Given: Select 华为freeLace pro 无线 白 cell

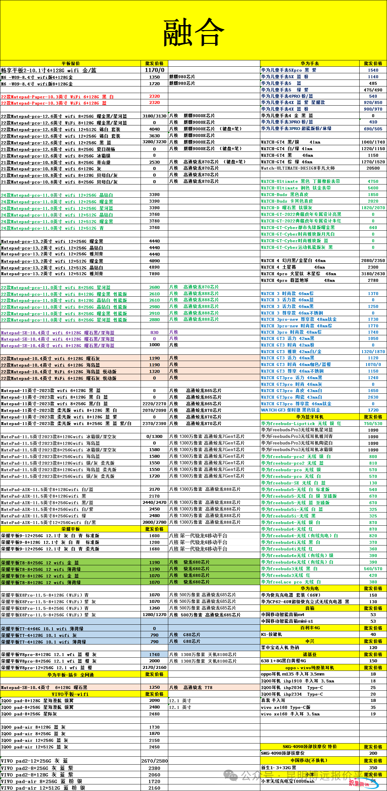Looking at the screenshot, I should [310, 582].
